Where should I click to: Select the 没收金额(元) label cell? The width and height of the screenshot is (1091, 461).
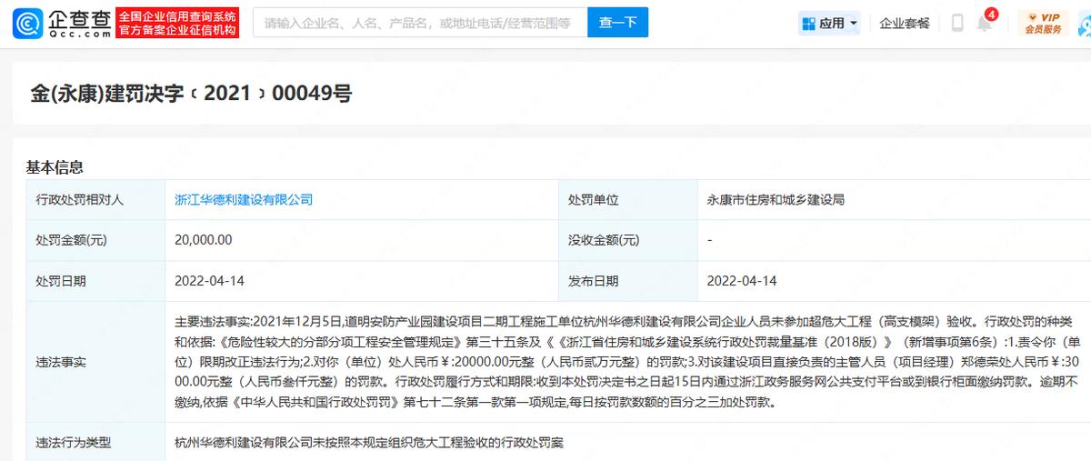click(627, 240)
